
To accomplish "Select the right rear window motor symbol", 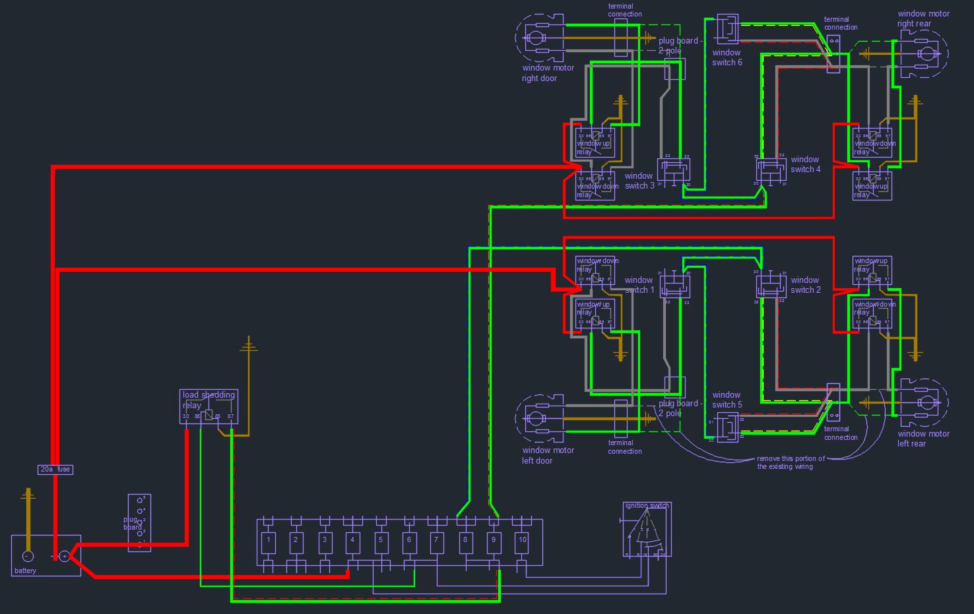I will point(924,53).
